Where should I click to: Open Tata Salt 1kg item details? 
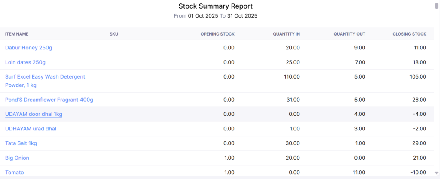pos(21,143)
